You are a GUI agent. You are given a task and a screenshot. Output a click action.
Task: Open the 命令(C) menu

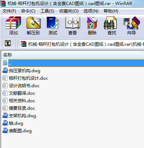28,11
